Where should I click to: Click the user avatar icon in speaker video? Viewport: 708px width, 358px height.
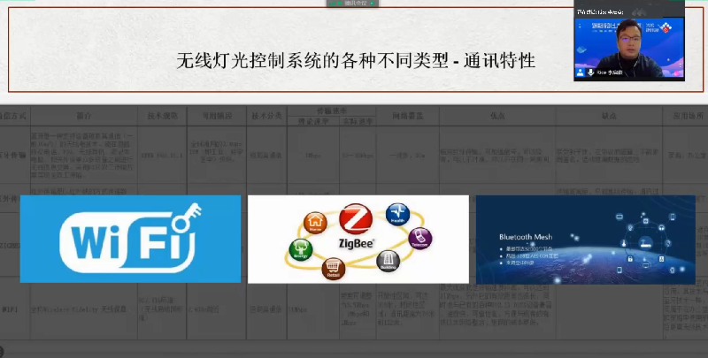click(x=581, y=72)
